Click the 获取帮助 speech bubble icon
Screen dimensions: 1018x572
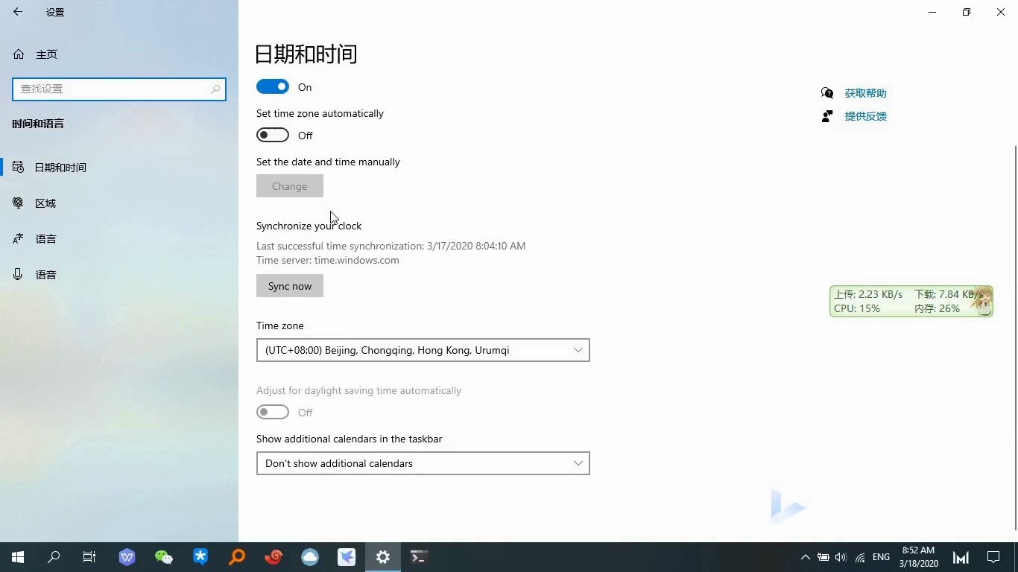(827, 92)
